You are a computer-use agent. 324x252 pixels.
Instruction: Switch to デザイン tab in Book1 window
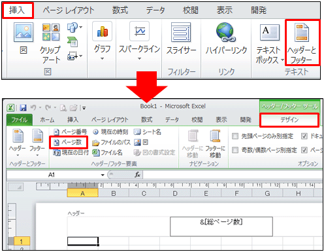(x=289, y=120)
